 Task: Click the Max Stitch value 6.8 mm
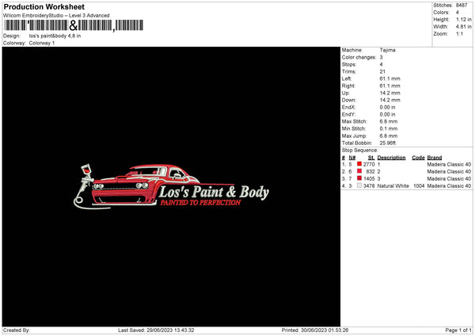click(x=389, y=121)
